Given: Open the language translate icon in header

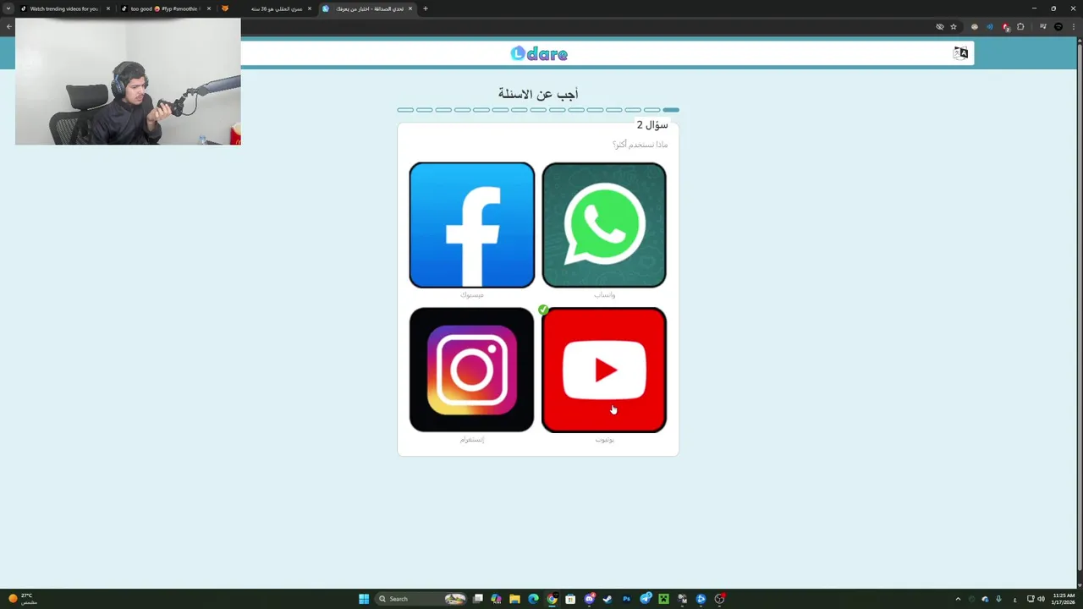Looking at the screenshot, I should (x=960, y=53).
